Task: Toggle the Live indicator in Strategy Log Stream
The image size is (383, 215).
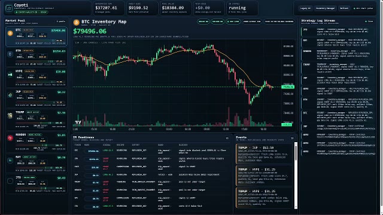Action: tap(369, 21)
